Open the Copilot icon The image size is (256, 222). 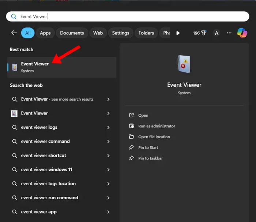coord(242,33)
